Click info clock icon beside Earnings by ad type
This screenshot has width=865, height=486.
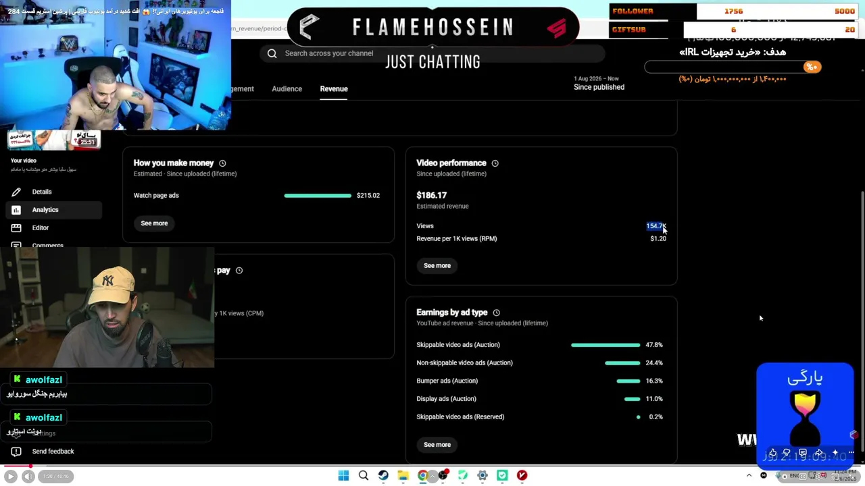(496, 313)
